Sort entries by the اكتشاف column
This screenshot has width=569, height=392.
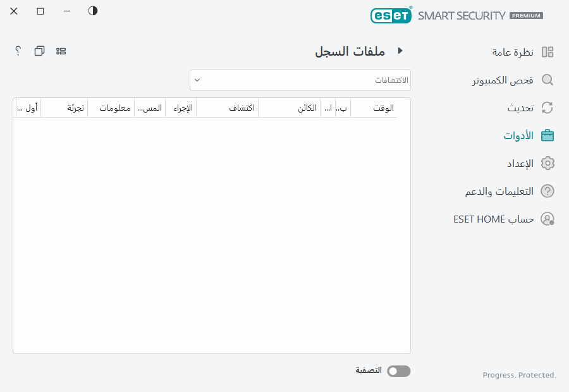coord(239,107)
